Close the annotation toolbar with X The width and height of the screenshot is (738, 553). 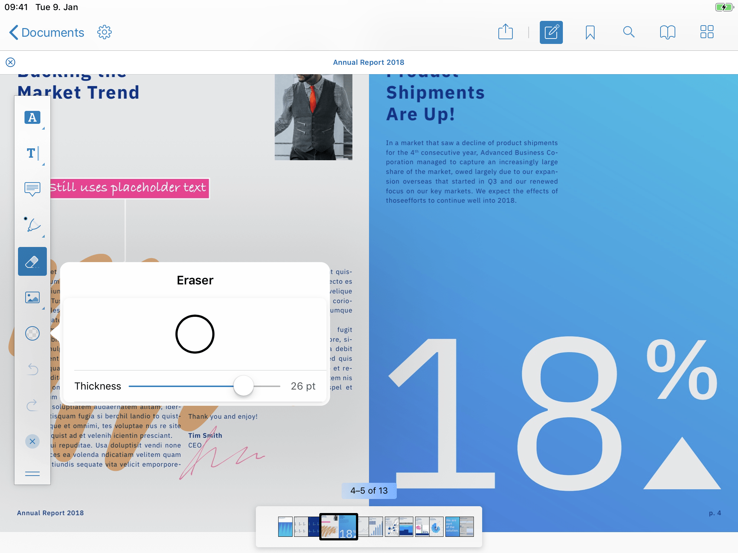coord(32,441)
